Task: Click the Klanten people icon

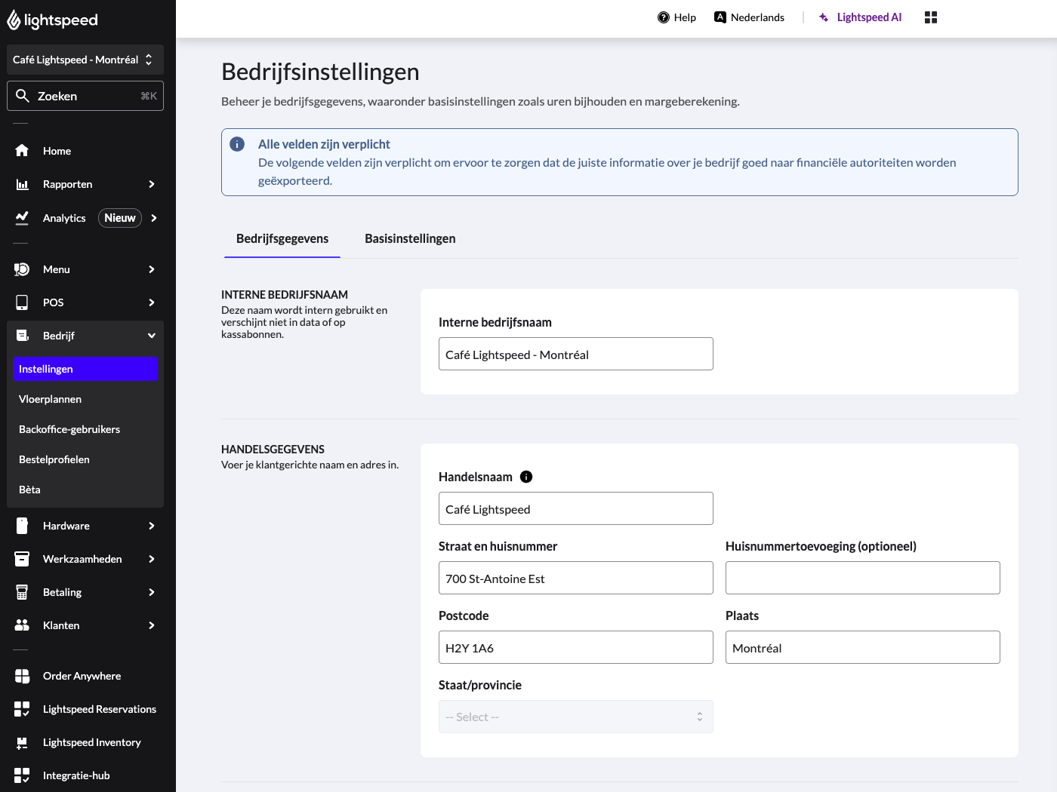Action: click(x=22, y=625)
